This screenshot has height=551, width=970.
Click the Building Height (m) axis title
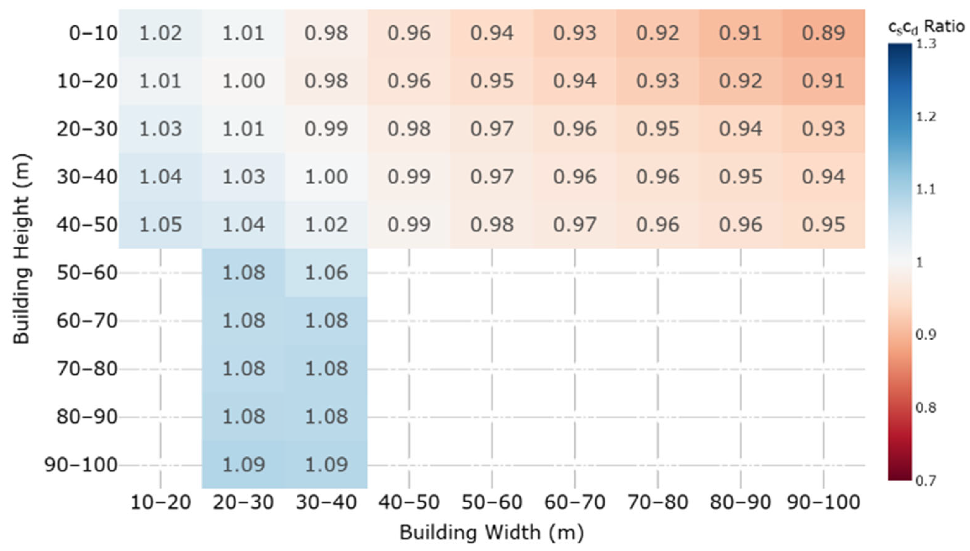click(x=21, y=249)
